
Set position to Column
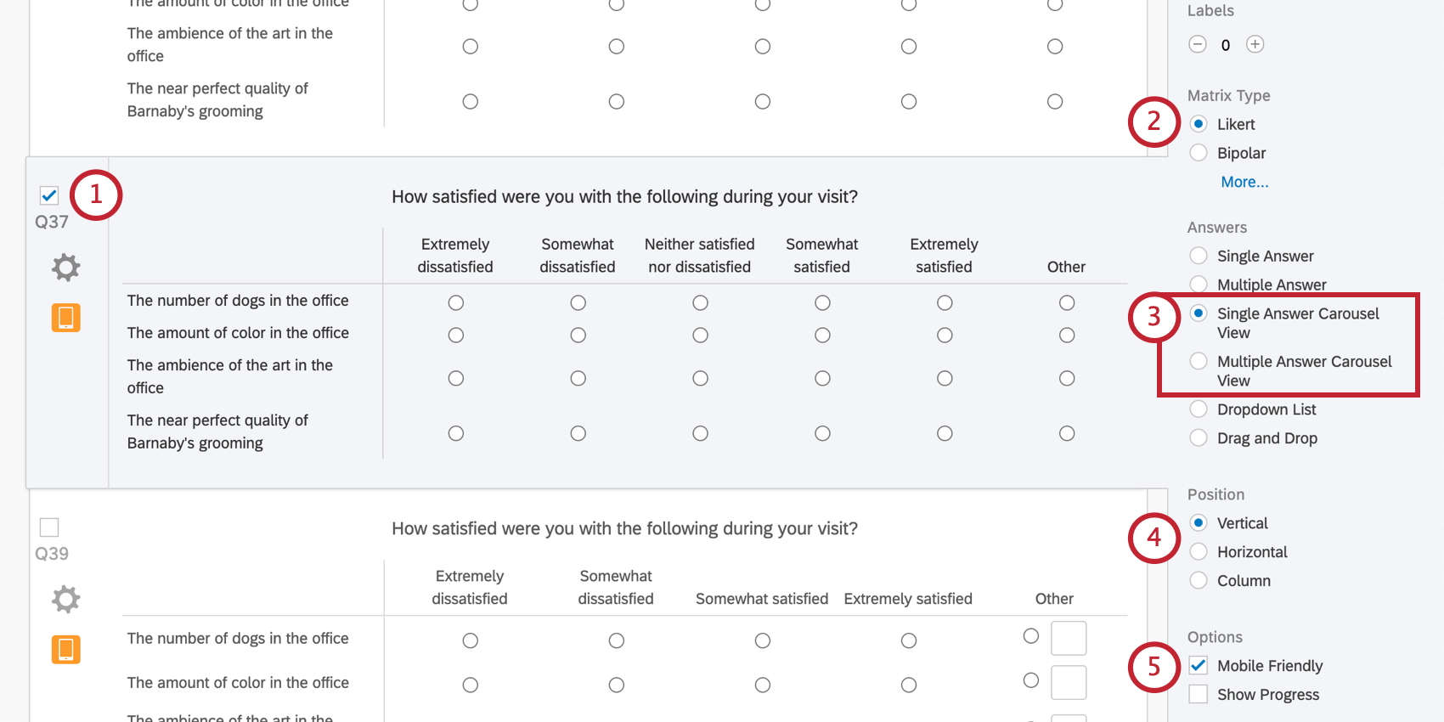[x=1199, y=581]
